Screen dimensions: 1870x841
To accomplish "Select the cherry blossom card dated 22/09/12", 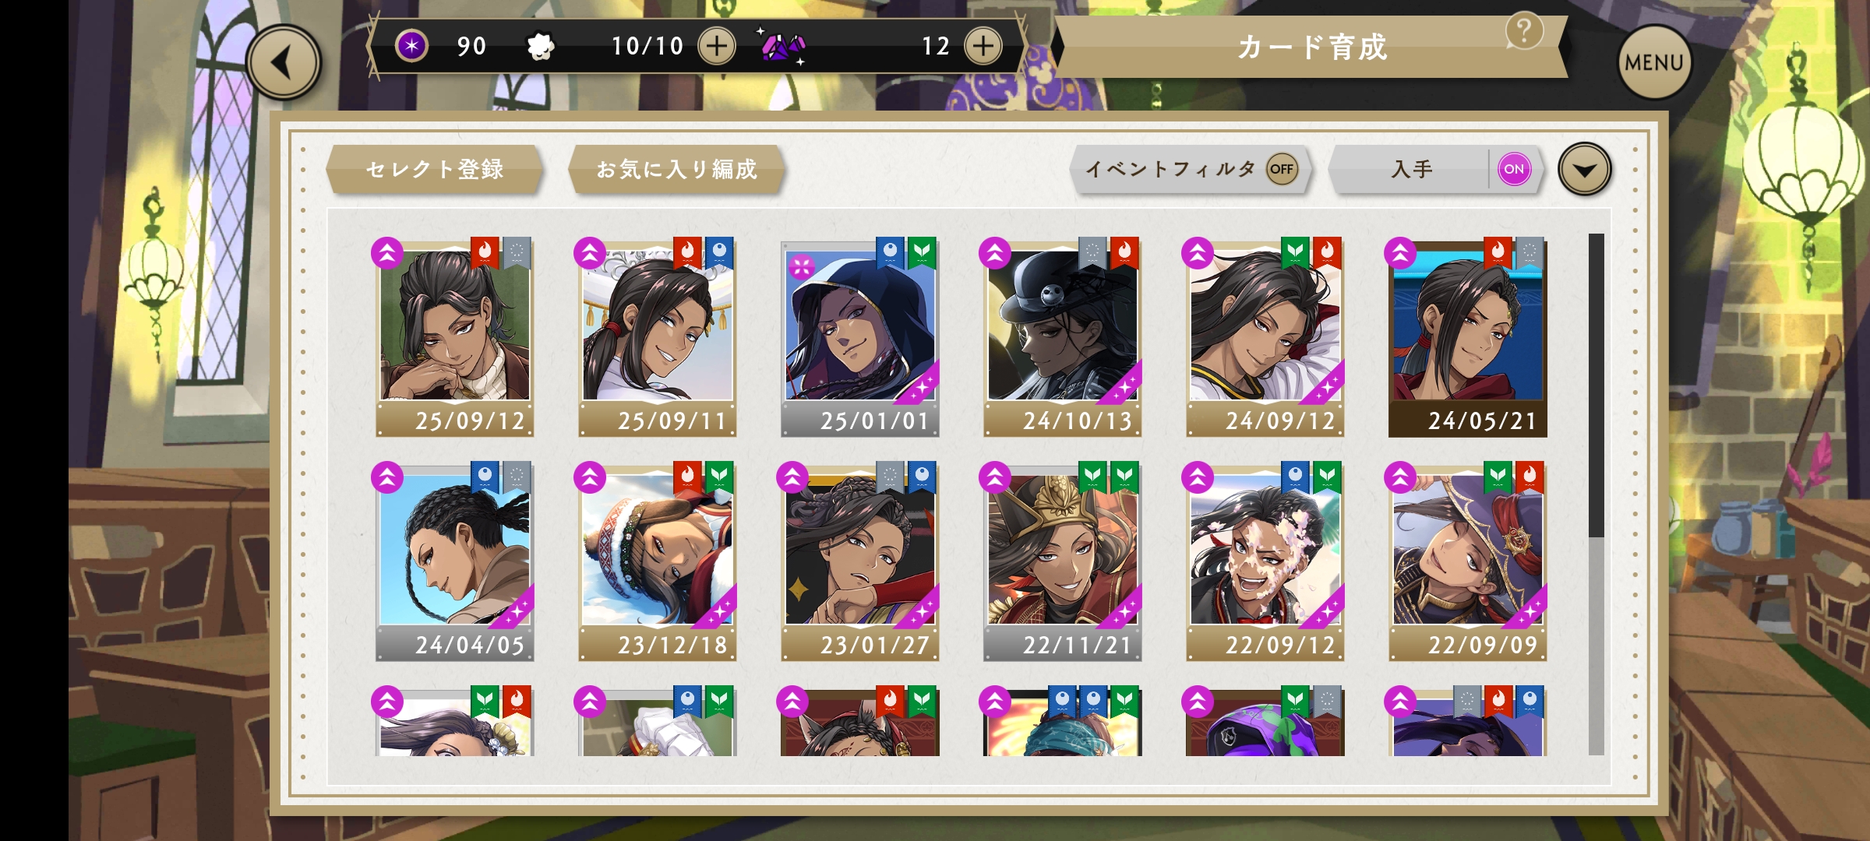I will [x=1265, y=562].
